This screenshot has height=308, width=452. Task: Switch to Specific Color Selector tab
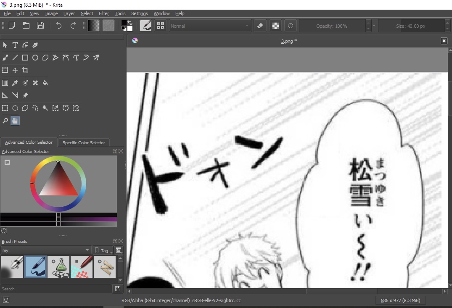point(84,142)
